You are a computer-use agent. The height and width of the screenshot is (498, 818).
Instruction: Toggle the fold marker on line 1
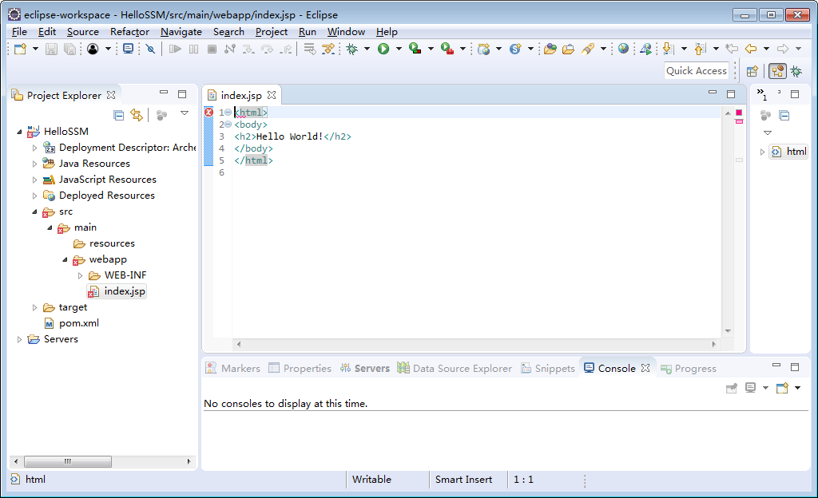click(228, 113)
